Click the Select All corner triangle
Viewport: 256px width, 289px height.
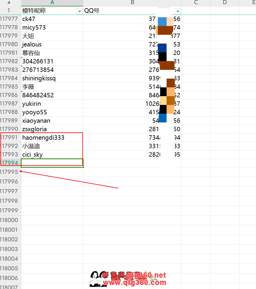(9, 2)
